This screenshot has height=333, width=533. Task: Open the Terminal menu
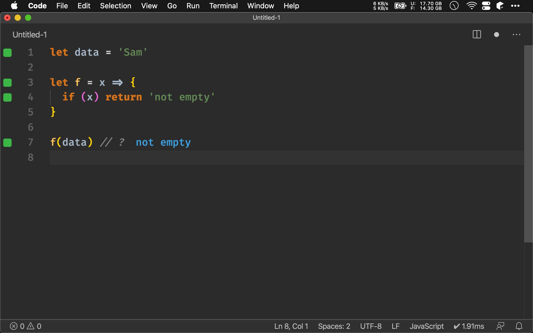tap(224, 6)
